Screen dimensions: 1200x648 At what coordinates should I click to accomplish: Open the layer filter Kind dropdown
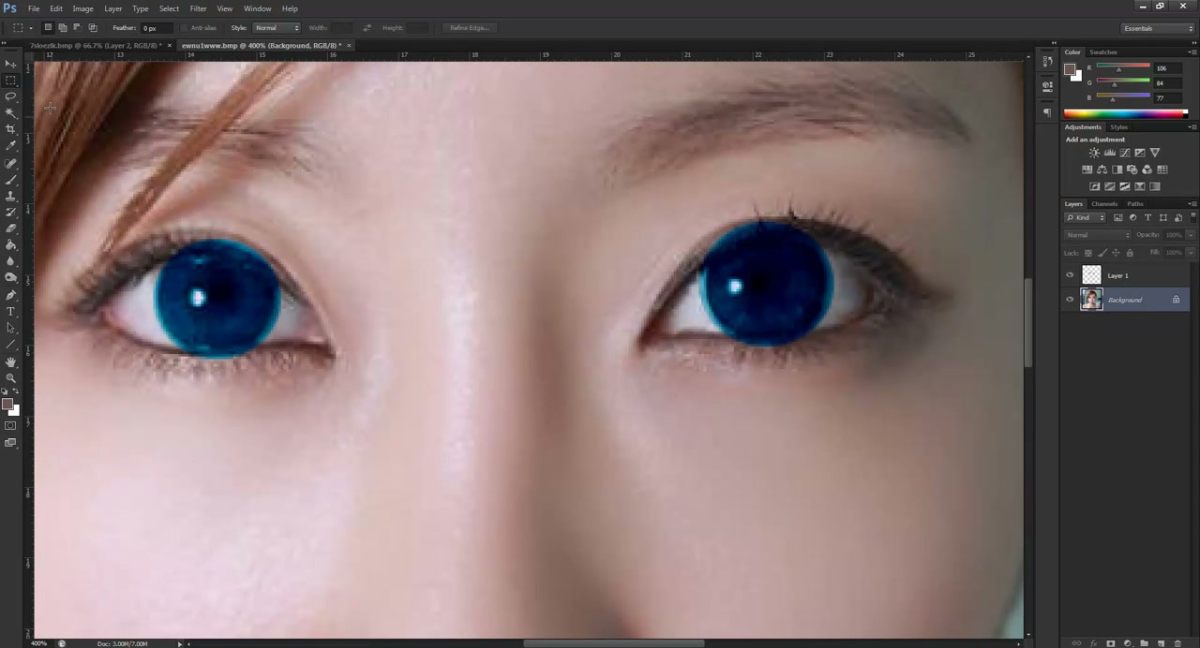tap(1085, 217)
